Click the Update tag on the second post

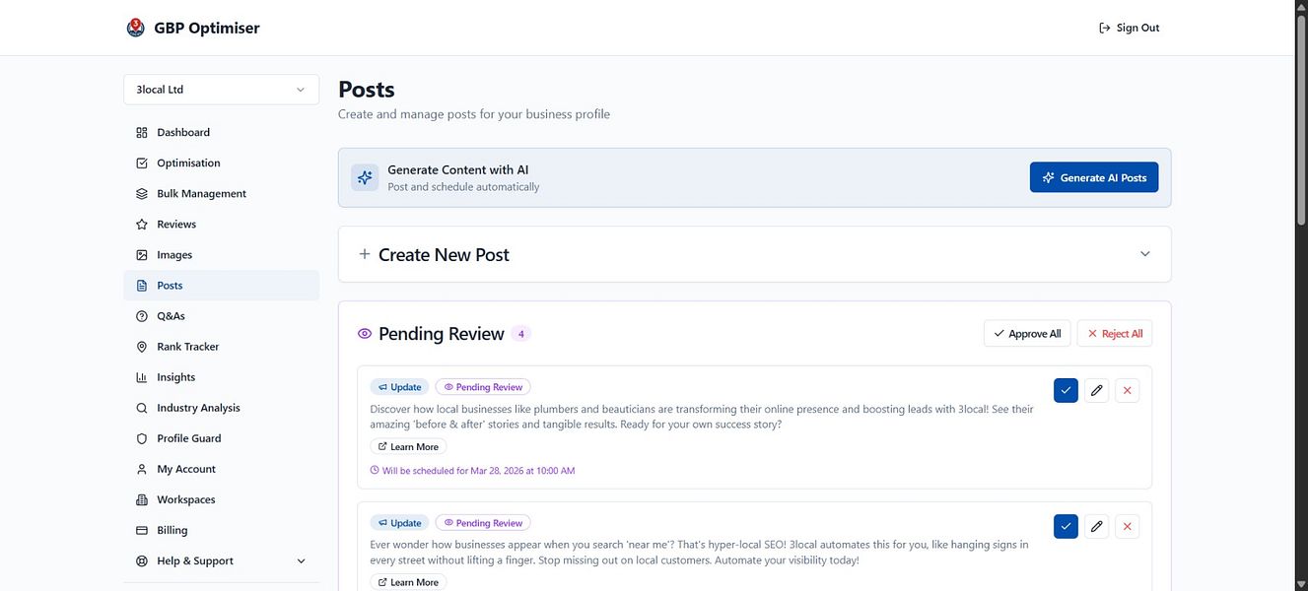[x=400, y=523]
